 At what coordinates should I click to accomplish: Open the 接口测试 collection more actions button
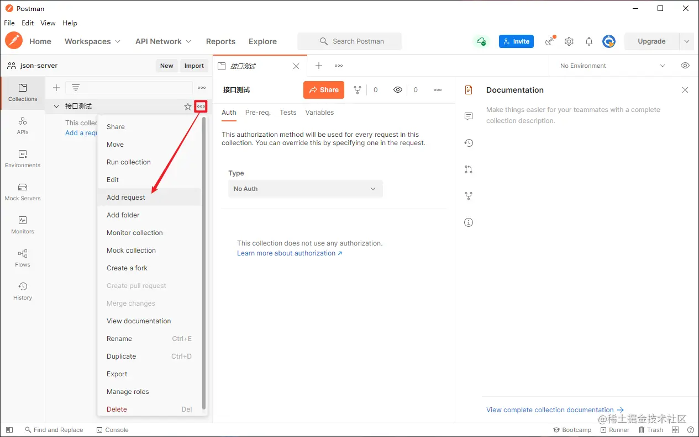pyautogui.click(x=201, y=106)
